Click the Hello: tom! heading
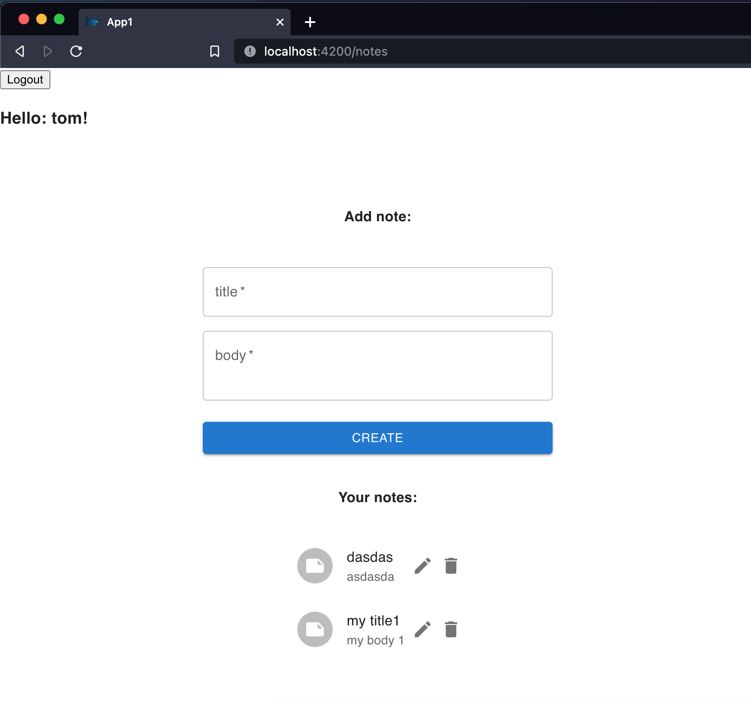 tap(44, 118)
